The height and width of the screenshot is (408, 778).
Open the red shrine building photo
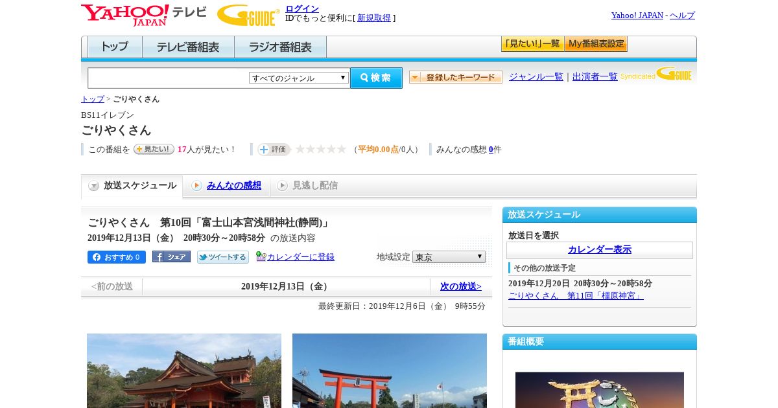tap(184, 370)
